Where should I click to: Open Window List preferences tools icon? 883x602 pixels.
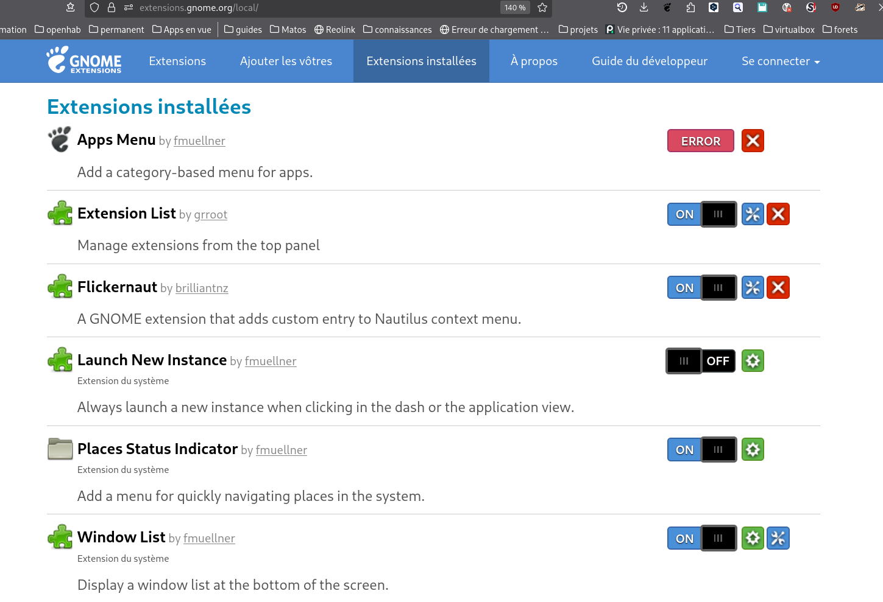tap(778, 538)
